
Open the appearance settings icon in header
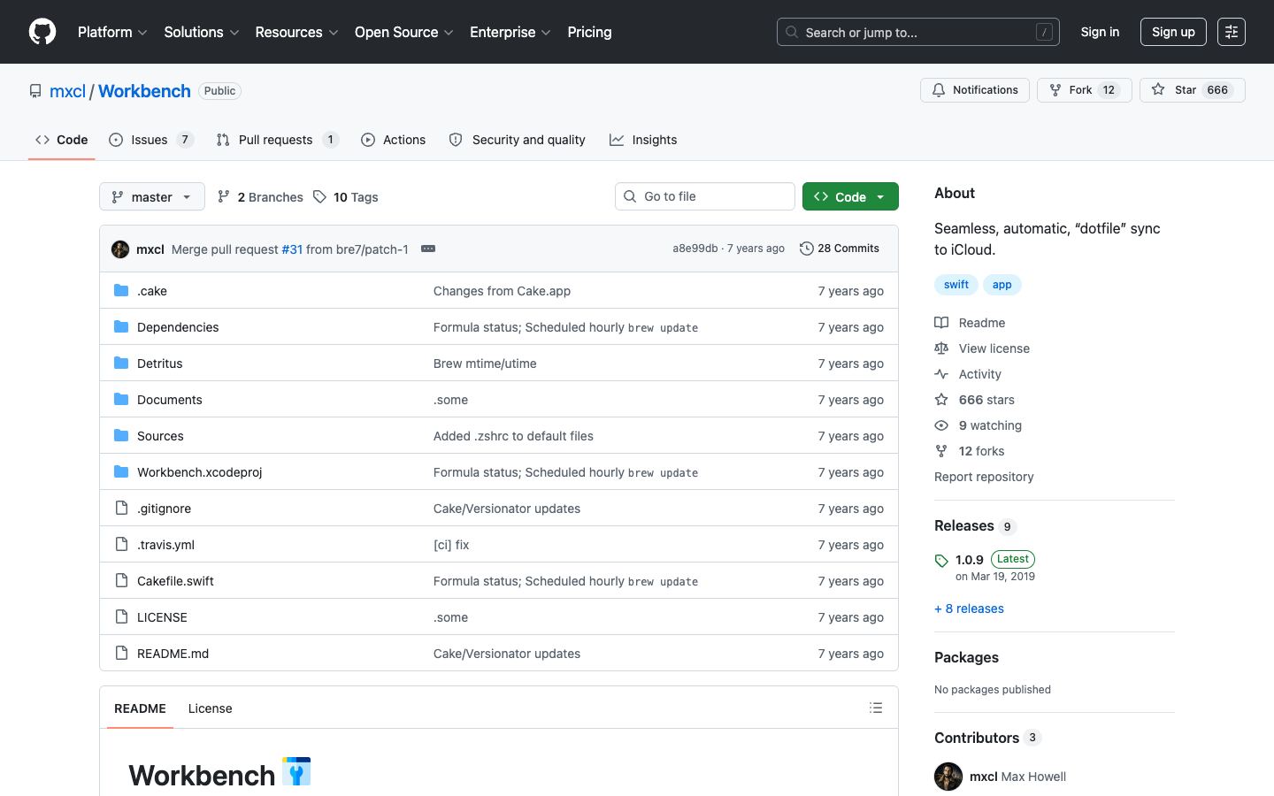click(1231, 32)
